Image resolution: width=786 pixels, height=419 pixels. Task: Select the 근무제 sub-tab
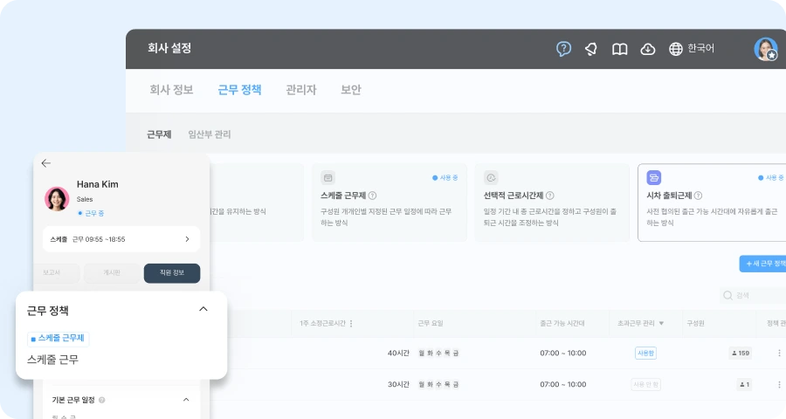pyautogui.click(x=159, y=134)
